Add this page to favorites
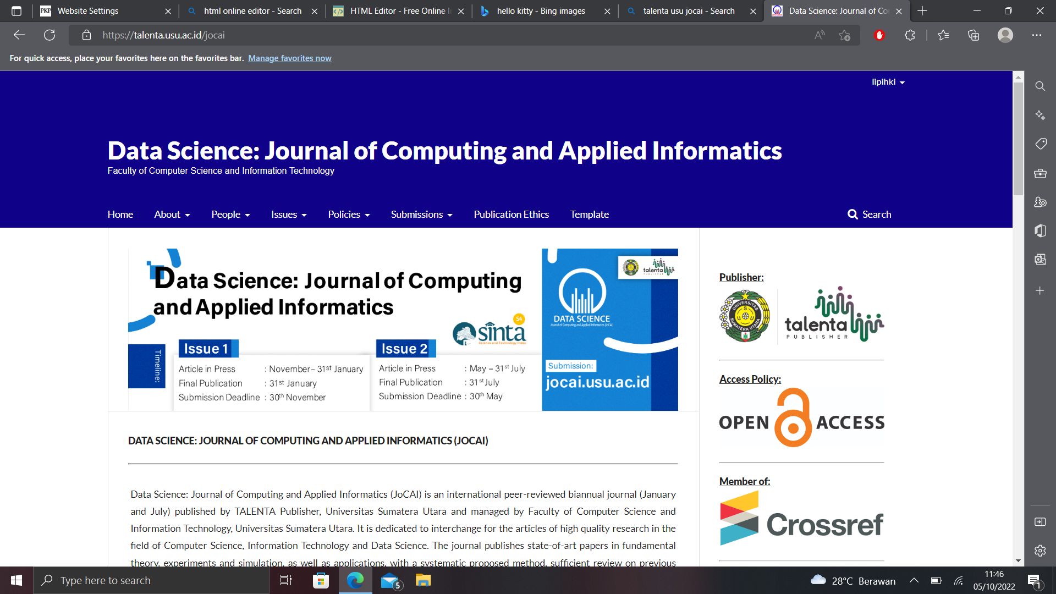The height and width of the screenshot is (594, 1056). click(x=845, y=35)
